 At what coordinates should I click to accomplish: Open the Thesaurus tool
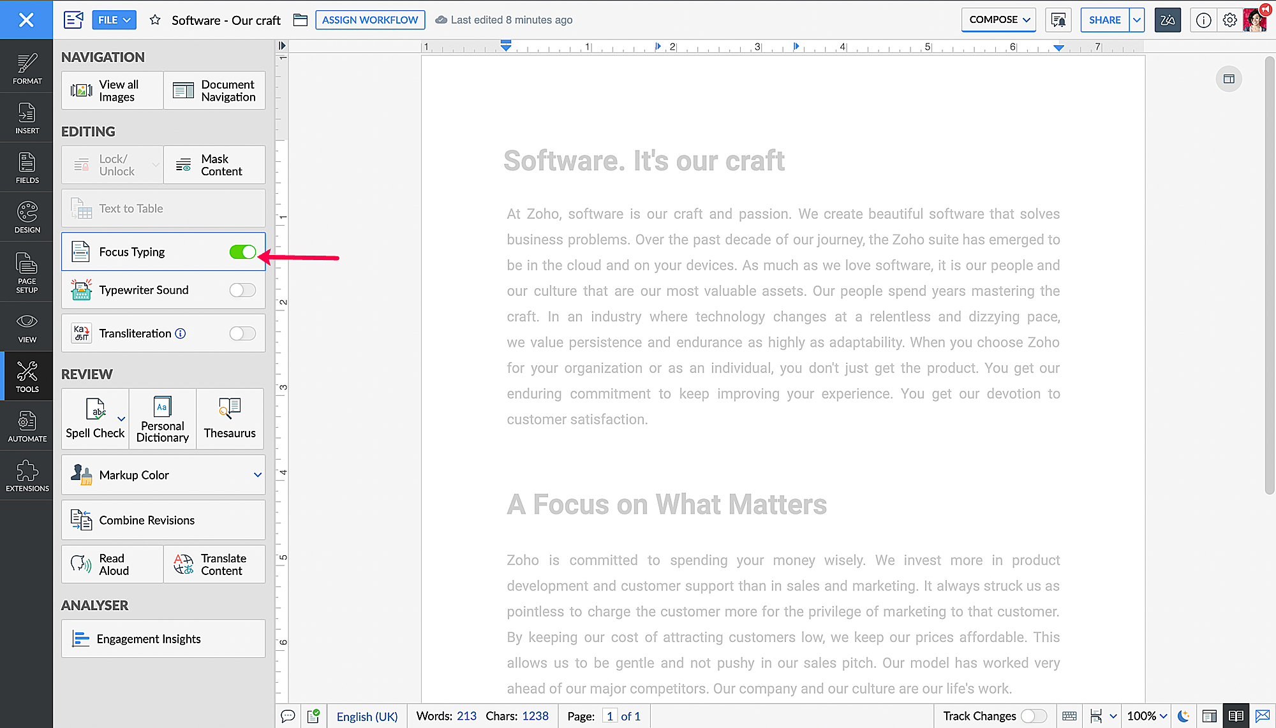click(x=230, y=419)
